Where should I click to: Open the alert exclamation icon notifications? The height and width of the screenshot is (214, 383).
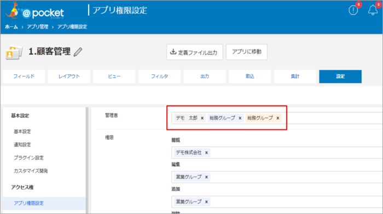[353, 10]
